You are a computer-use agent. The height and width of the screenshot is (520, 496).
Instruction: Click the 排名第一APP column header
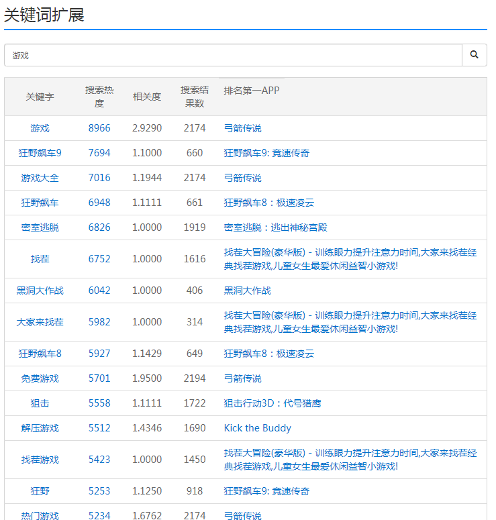click(252, 90)
